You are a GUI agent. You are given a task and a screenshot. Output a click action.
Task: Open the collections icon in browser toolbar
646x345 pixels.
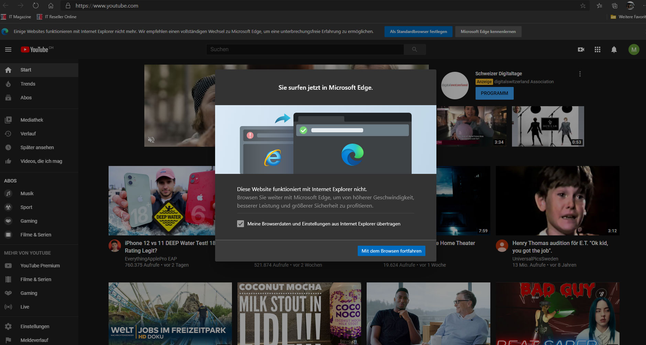615,5
